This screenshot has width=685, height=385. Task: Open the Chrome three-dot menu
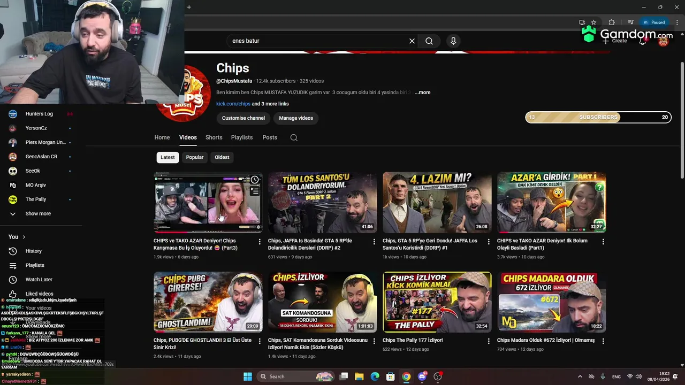(x=677, y=22)
